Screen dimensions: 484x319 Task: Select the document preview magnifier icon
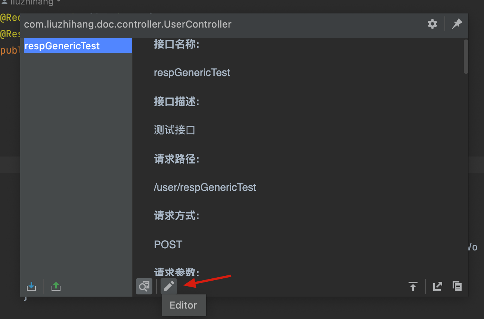point(144,286)
